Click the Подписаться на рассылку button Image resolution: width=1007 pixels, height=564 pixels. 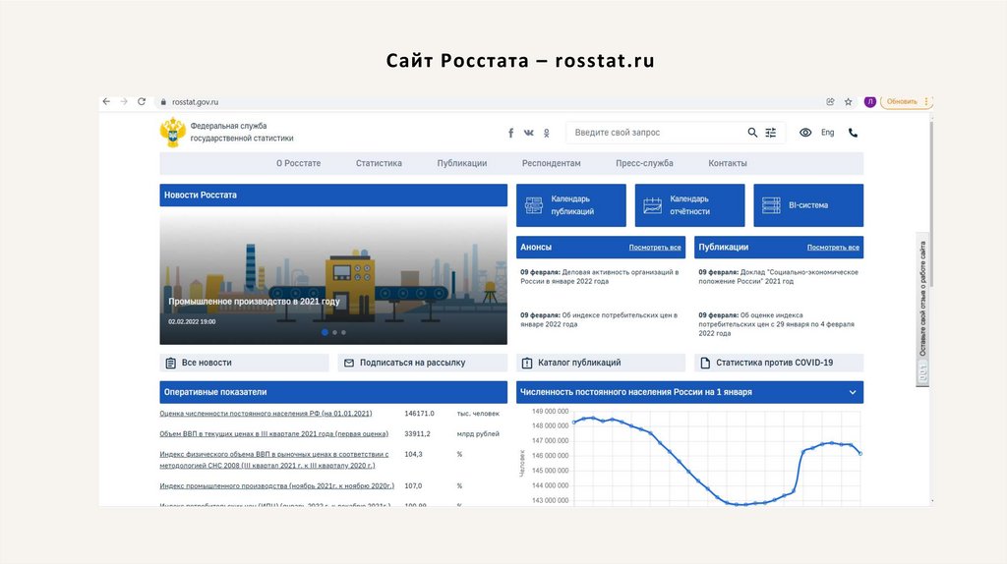coord(423,363)
